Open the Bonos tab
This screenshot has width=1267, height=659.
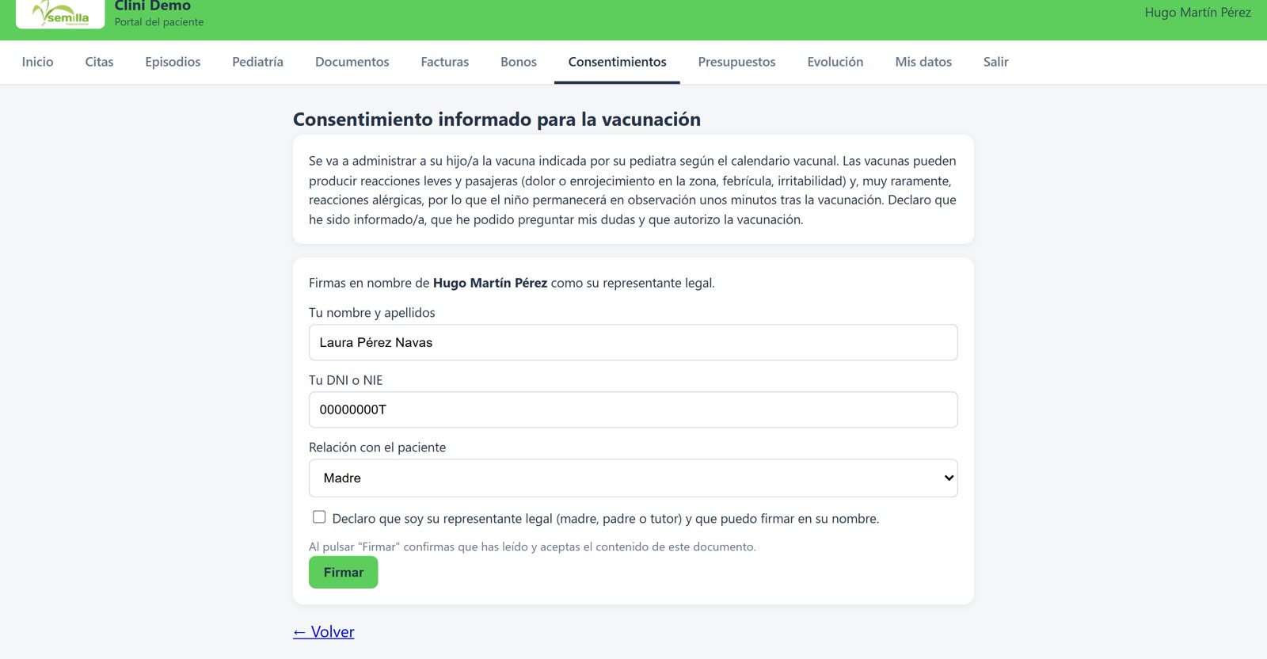click(519, 62)
